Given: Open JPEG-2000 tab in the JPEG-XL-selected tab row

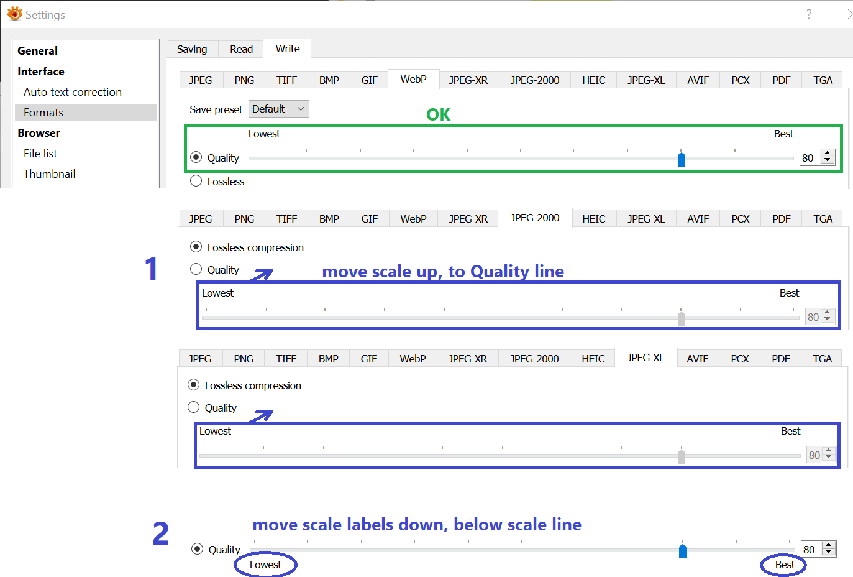Looking at the screenshot, I should (534, 359).
